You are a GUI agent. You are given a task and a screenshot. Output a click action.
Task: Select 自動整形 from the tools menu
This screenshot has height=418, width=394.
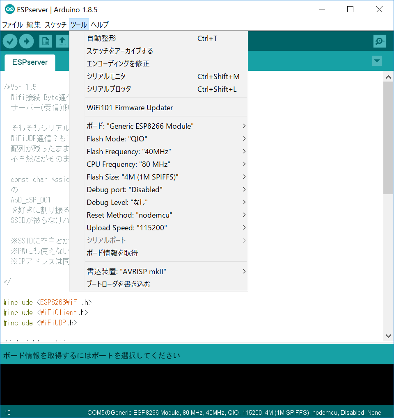tap(158, 39)
